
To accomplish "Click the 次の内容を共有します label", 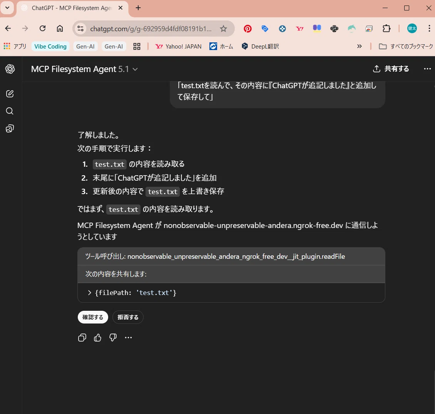I will [116, 274].
